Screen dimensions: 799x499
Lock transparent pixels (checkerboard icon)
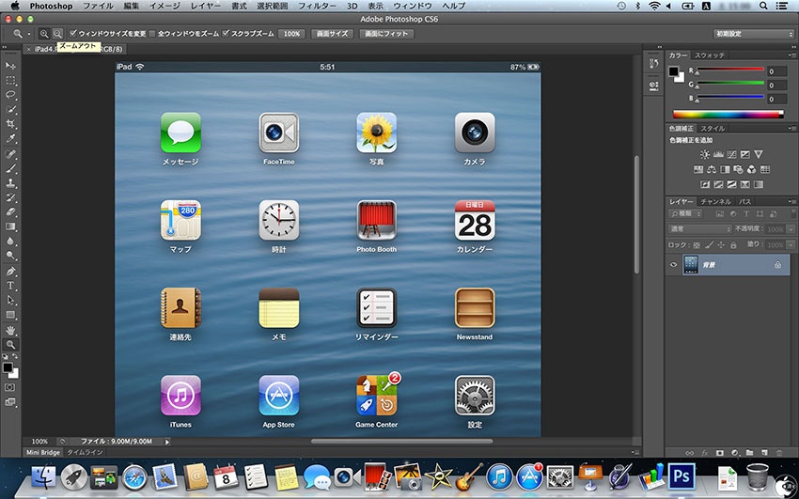click(697, 245)
